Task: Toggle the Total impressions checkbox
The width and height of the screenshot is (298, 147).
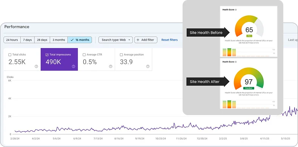Action: 47,55
